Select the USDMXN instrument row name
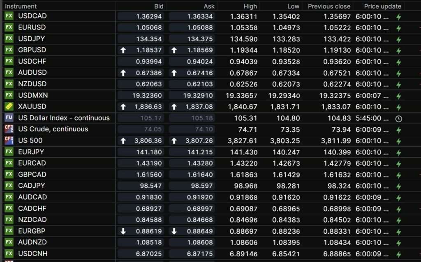 point(33,95)
